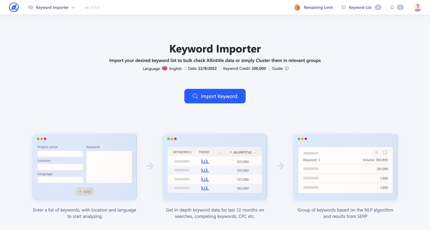Click the TREND column header
430x230 pixels.
204,152
